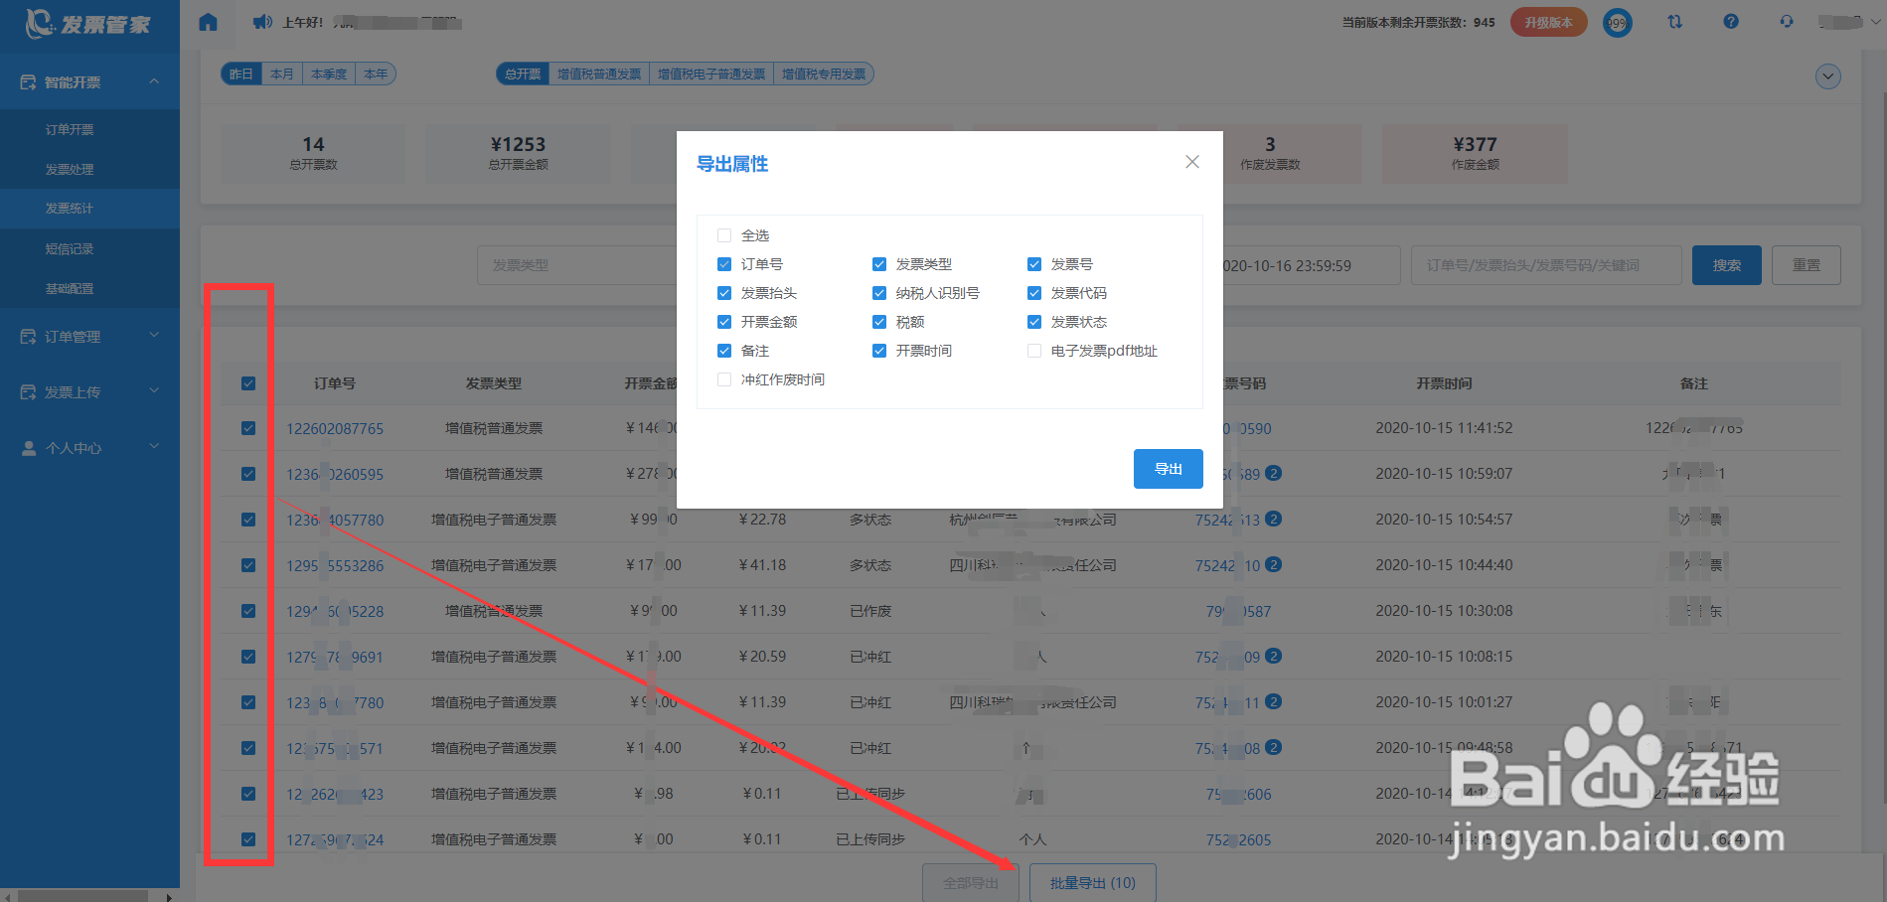Uncheck the 发票类型 checkbox
Screen dimensions: 1887x902
tap(879, 264)
